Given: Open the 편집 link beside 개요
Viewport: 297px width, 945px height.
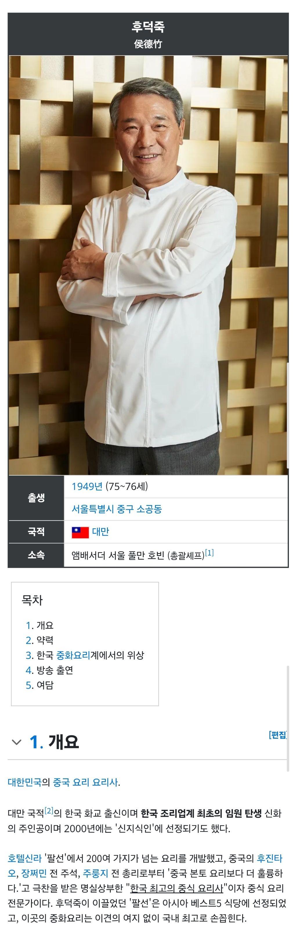Looking at the screenshot, I should (x=278, y=735).
